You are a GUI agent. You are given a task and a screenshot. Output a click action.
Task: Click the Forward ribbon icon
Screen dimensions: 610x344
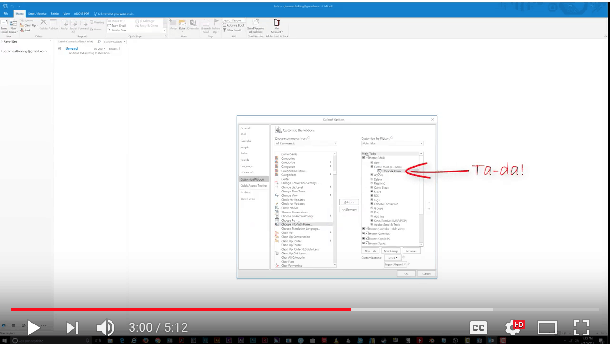[x=83, y=25]
